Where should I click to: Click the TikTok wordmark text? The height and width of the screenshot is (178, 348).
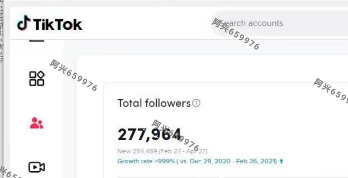[x=58, y=24]
